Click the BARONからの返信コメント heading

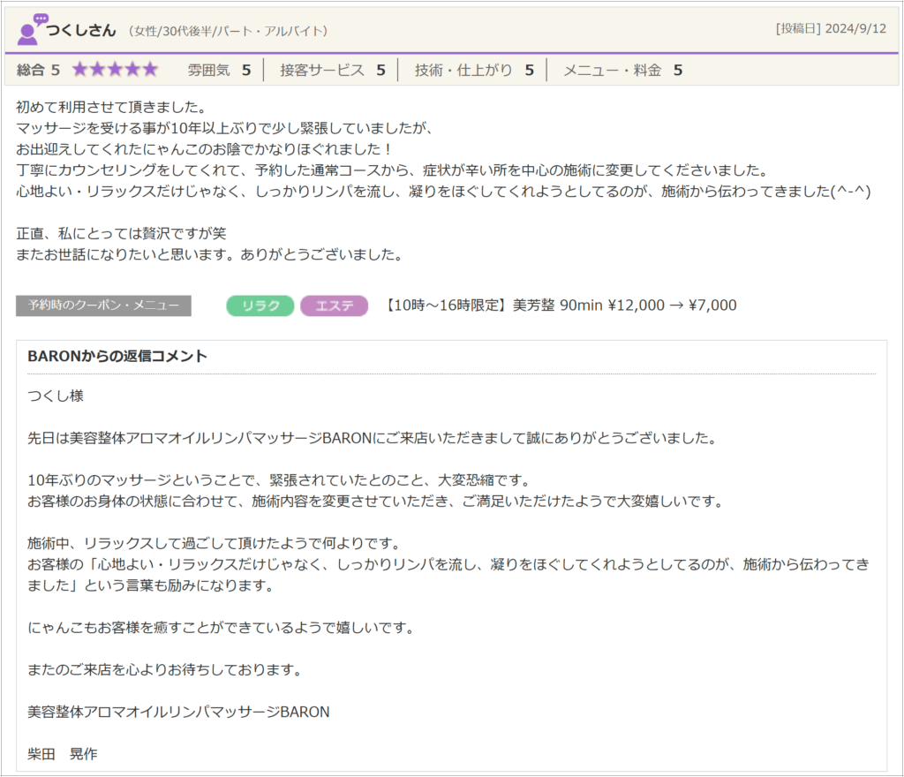[117, 357]
